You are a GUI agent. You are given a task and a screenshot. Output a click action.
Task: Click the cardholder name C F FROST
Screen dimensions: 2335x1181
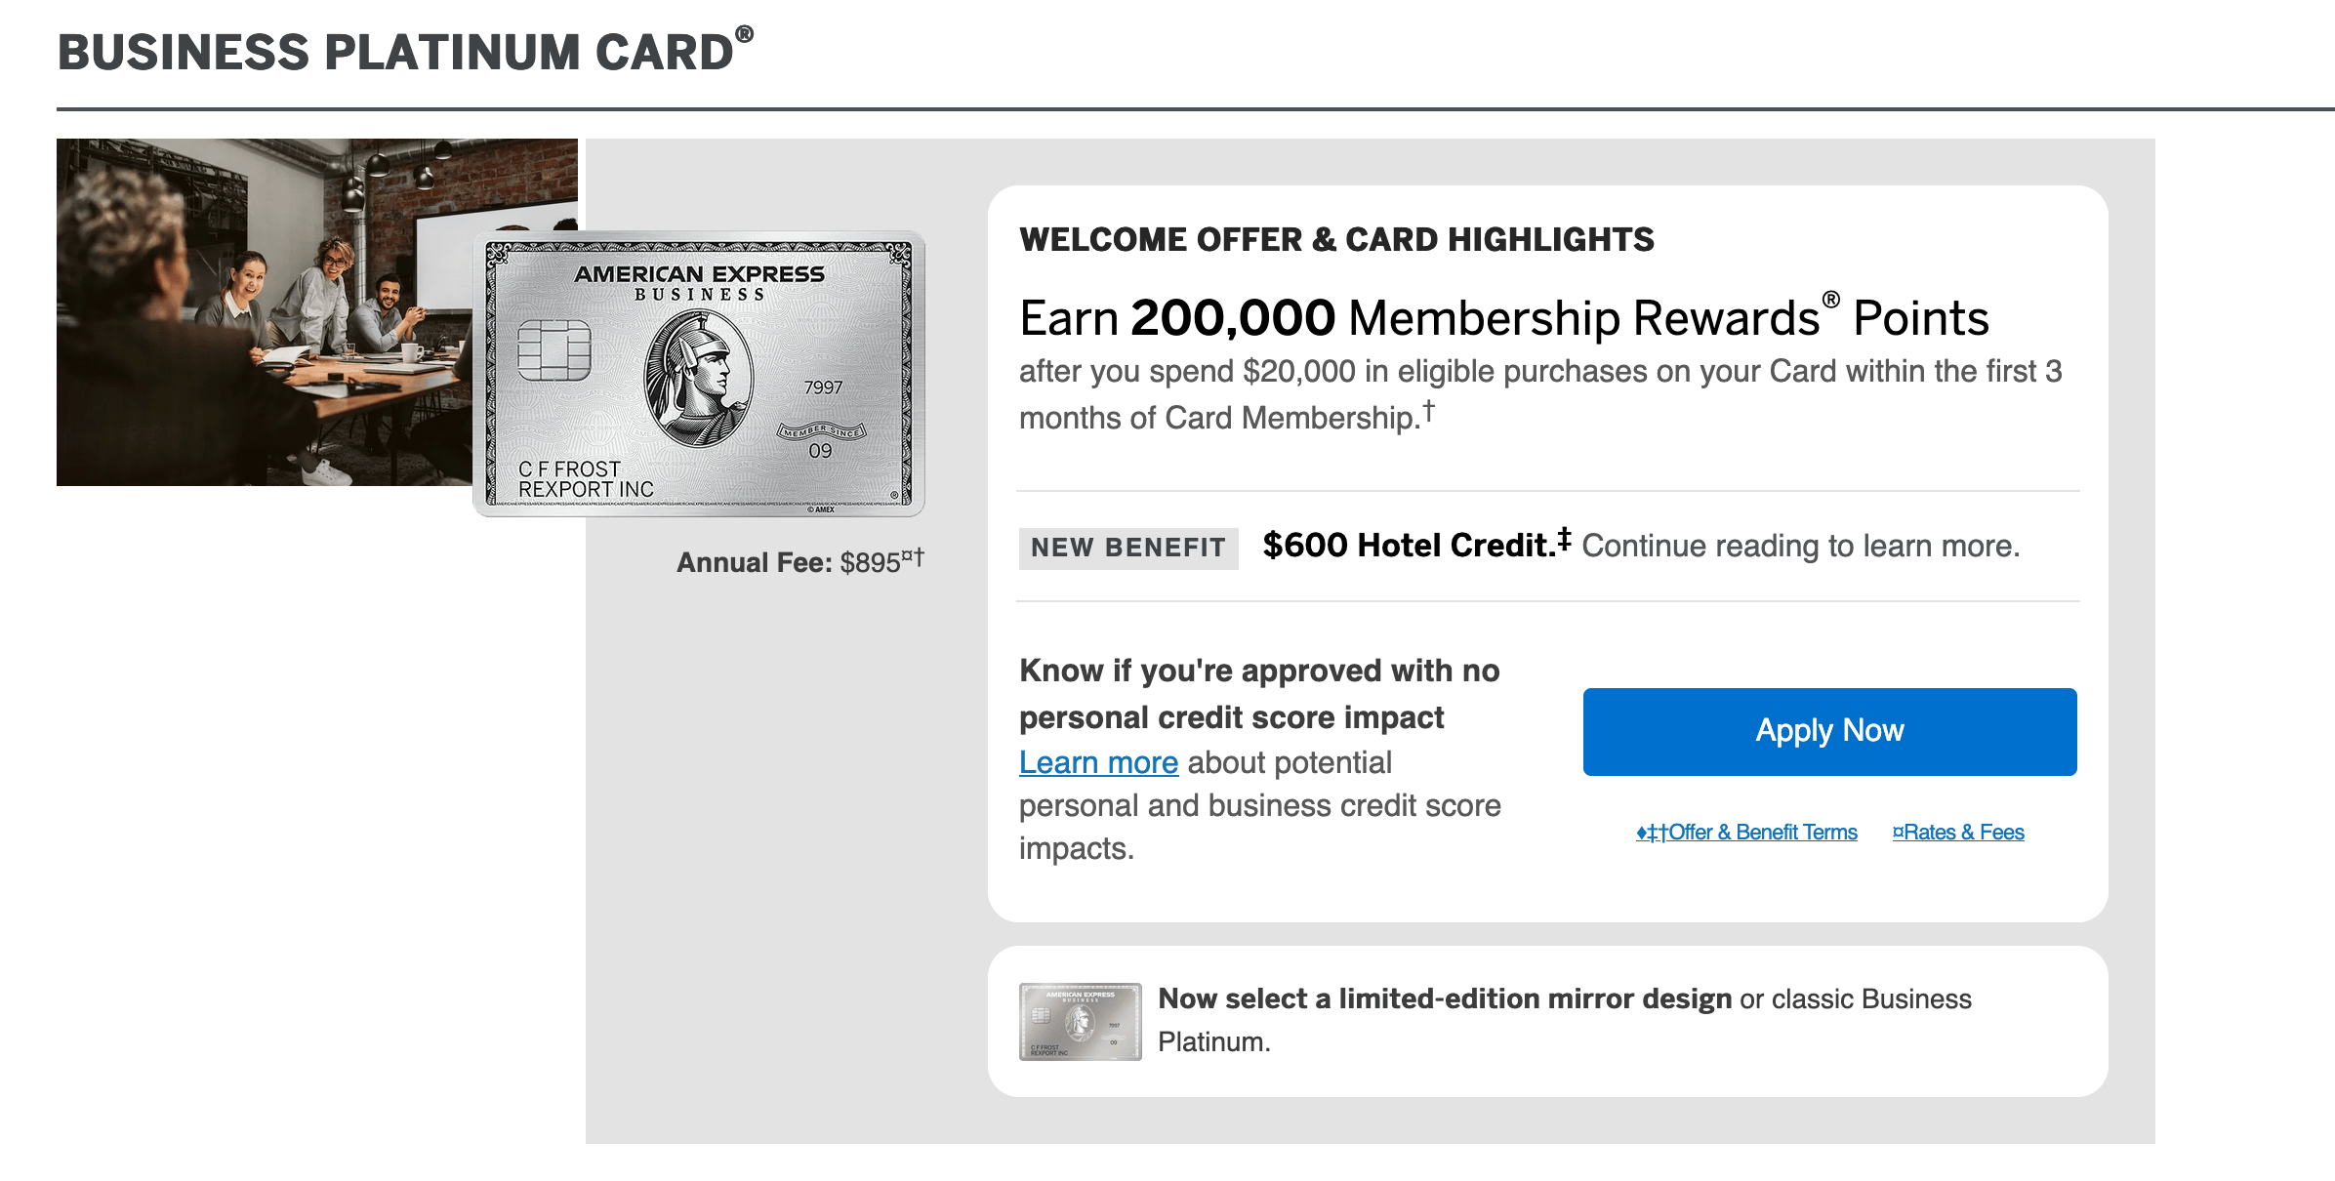(x=569, y=469)
